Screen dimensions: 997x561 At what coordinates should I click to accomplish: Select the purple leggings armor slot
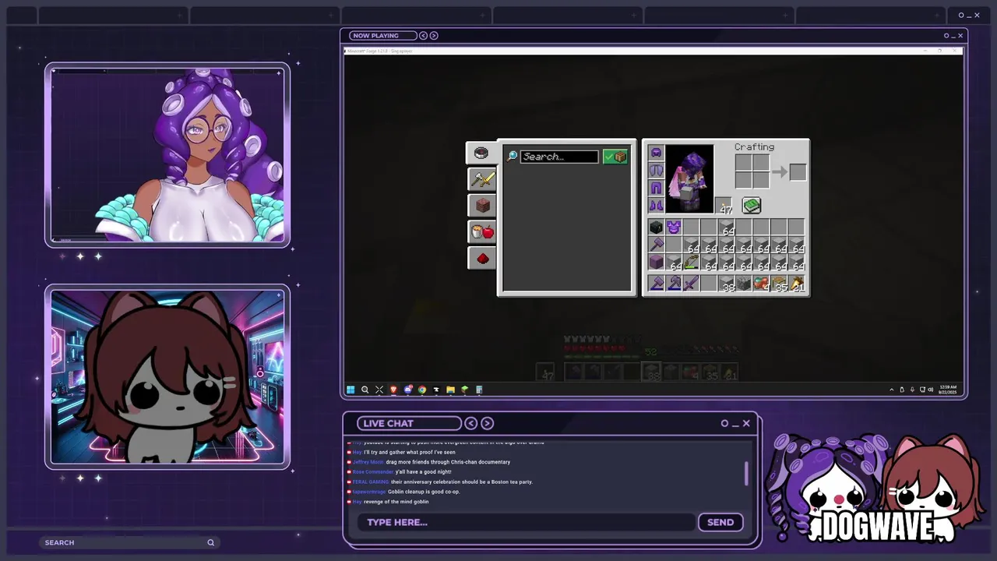point(656,188)
